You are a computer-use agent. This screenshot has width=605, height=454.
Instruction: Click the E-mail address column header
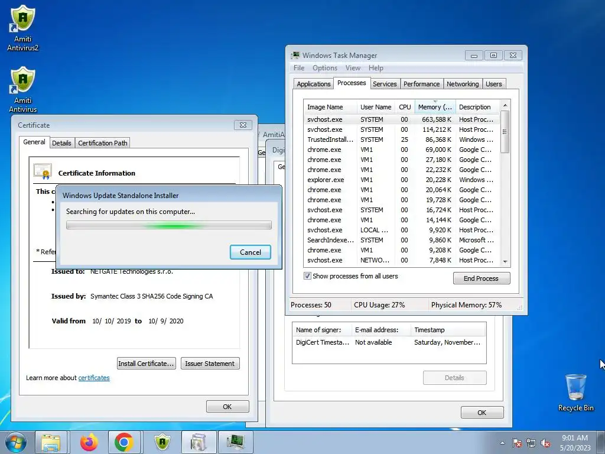[x=382, y=330]
